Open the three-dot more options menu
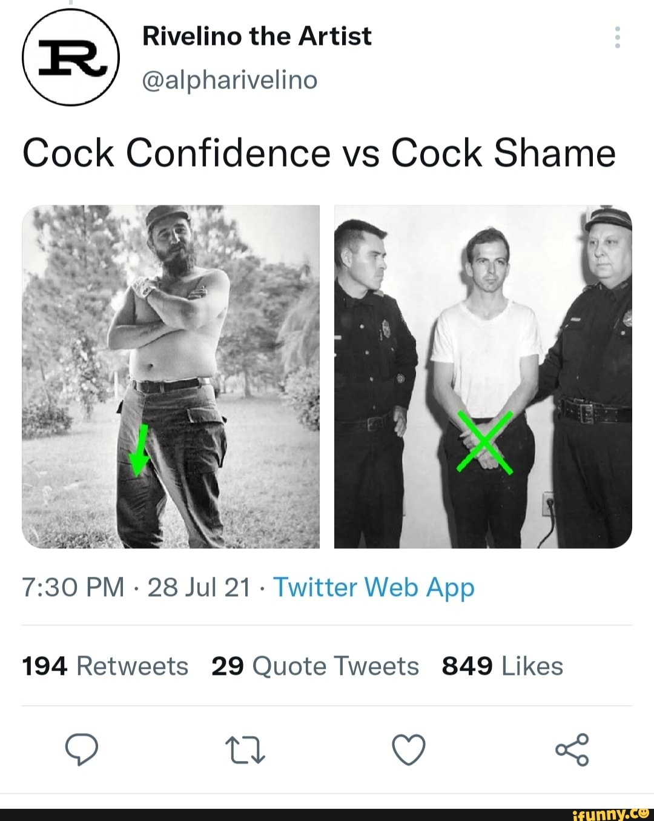The height and width of the screenshot is (821, 654). [617, 38]
